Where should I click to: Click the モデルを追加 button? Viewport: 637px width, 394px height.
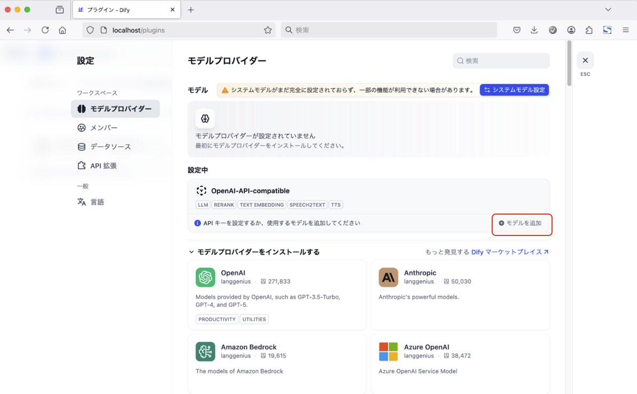click(x=521, y=223)
